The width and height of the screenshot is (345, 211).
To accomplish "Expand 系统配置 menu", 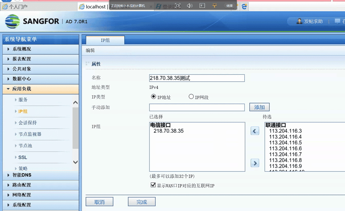I will (x=41, y=205).
